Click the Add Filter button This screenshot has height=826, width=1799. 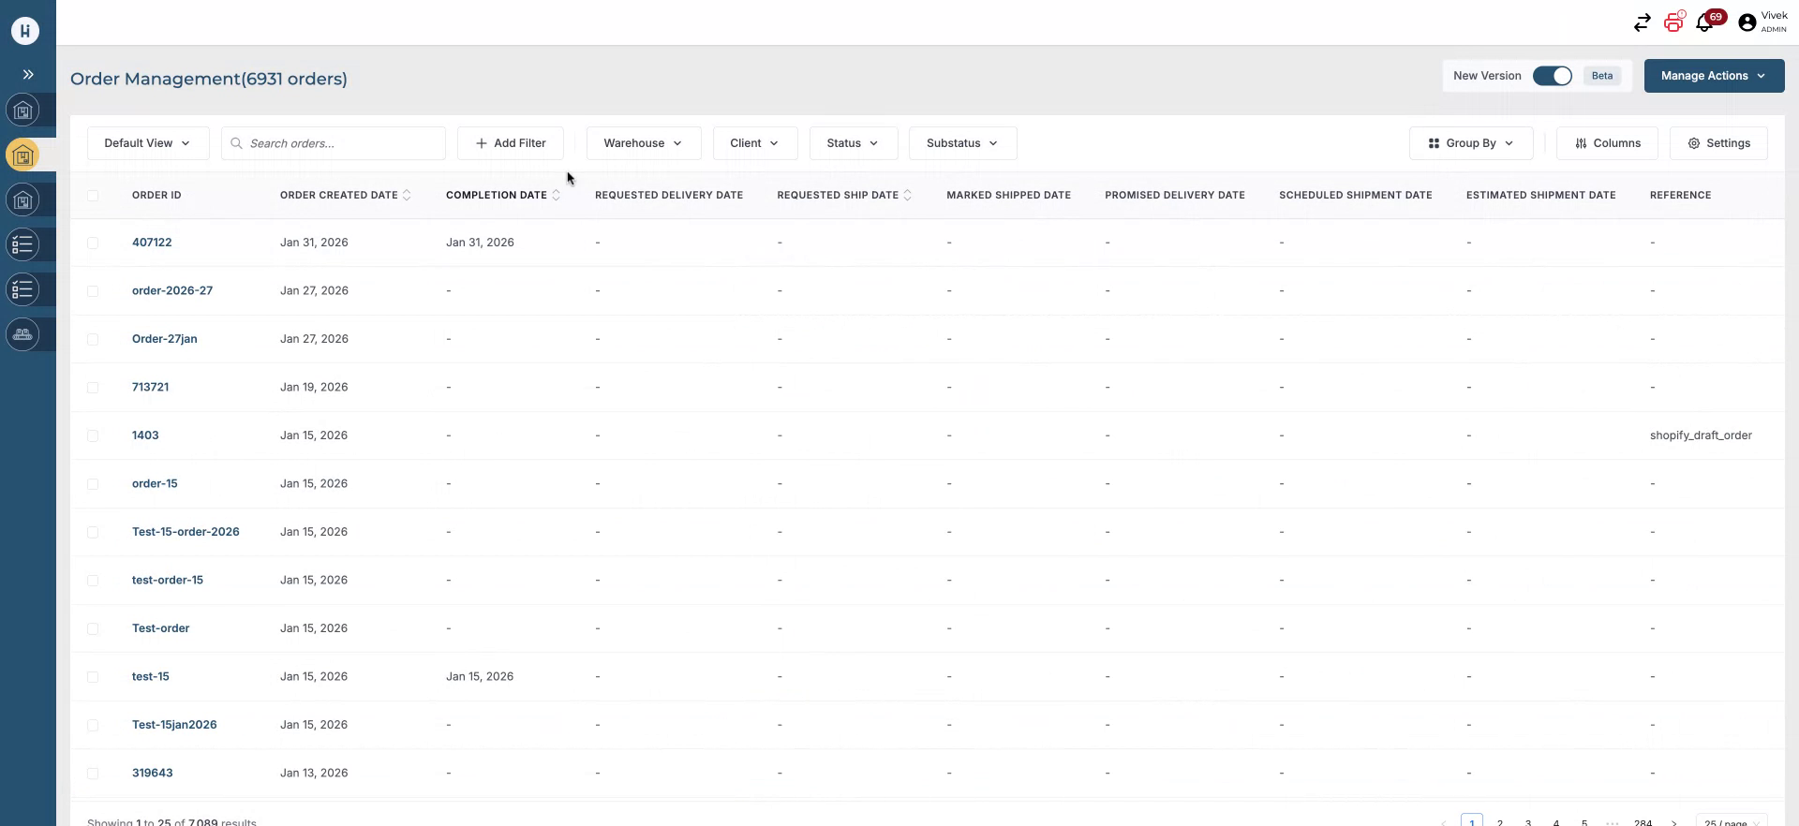click(x=510, y=143)
